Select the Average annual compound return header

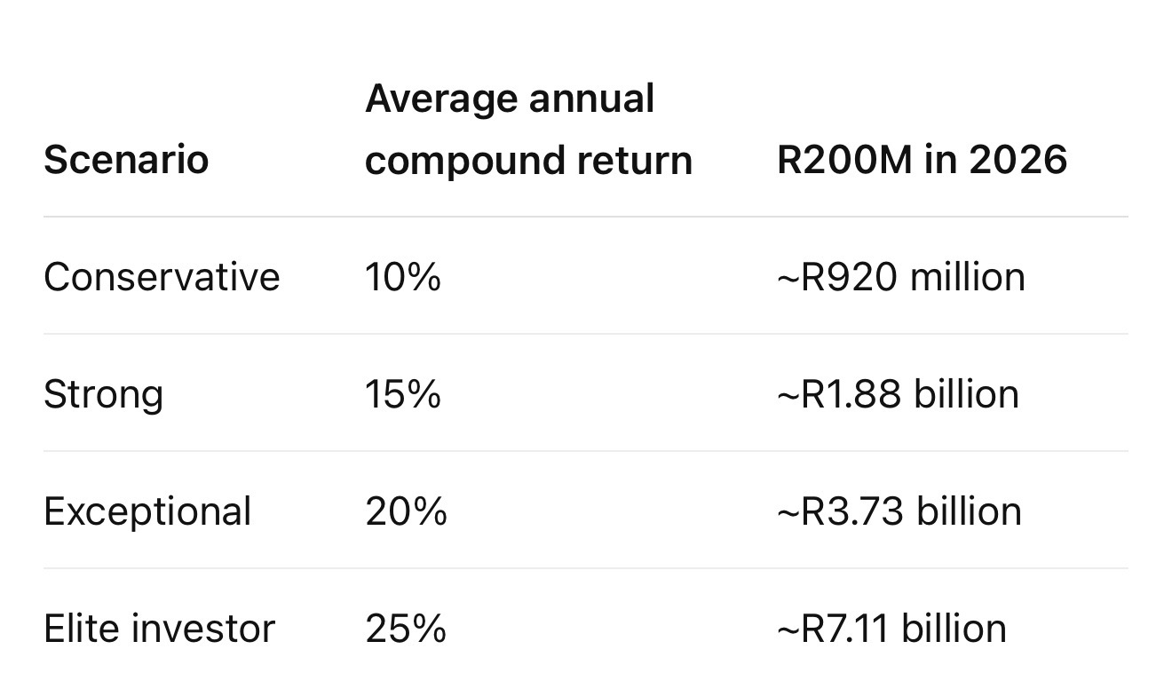pyautogui.click(x=528, y=129)
